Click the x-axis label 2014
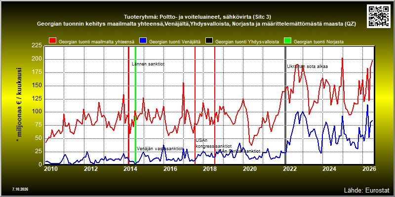Viewport: 395px width, 197px height. tap(130, 168)
